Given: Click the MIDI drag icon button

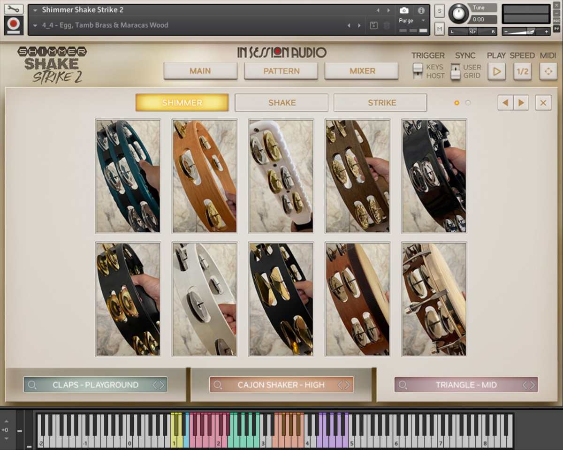Looking at the screenshot, I should pos(548,71).
